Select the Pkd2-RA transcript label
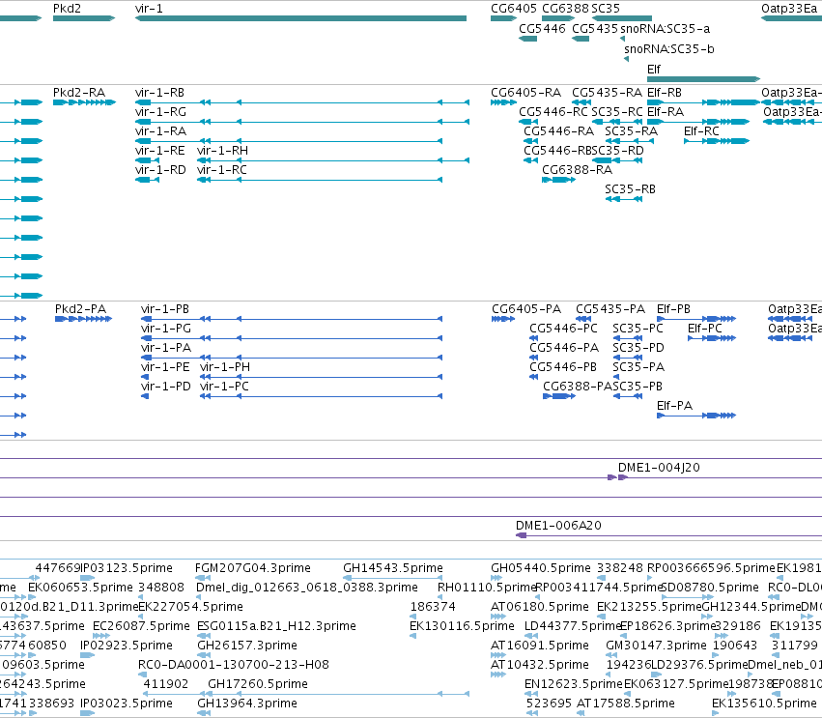The width and height of the screenshot is (822, 718). tap(79, 93)
